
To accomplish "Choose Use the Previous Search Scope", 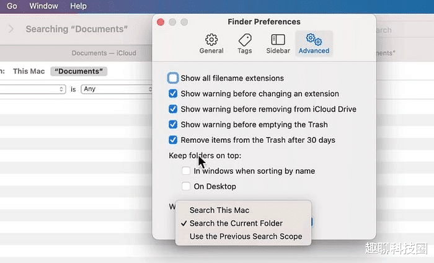I will 243,236.
